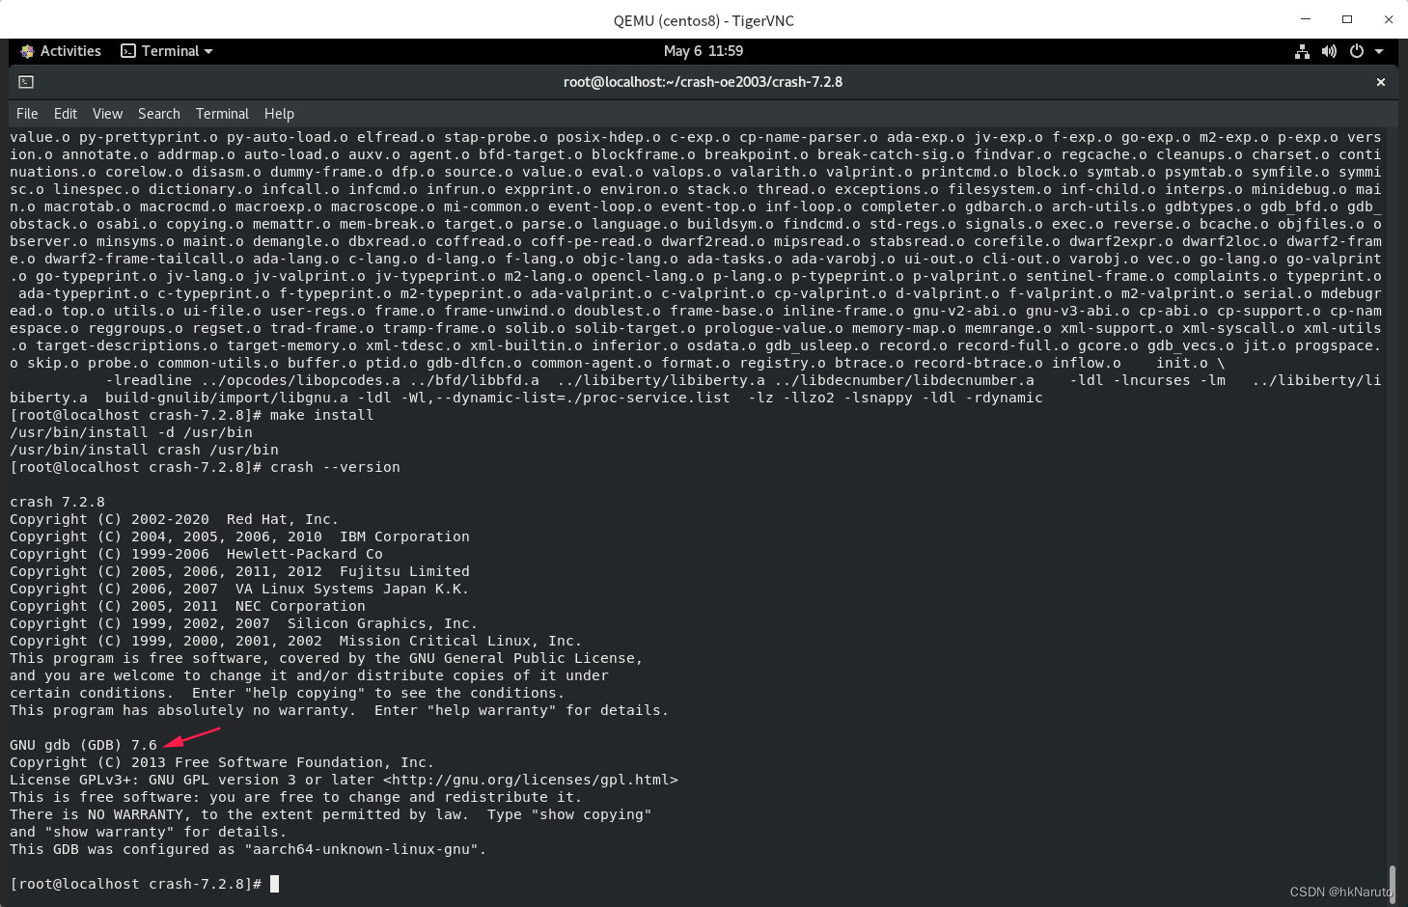This screenshot has height=907, width=1408.
Task: Close the root@localhost terminal tab
Action: (x=1381, y=82)
